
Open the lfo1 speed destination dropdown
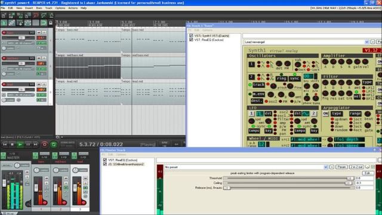pyautogui.click(x=349, y=145)
